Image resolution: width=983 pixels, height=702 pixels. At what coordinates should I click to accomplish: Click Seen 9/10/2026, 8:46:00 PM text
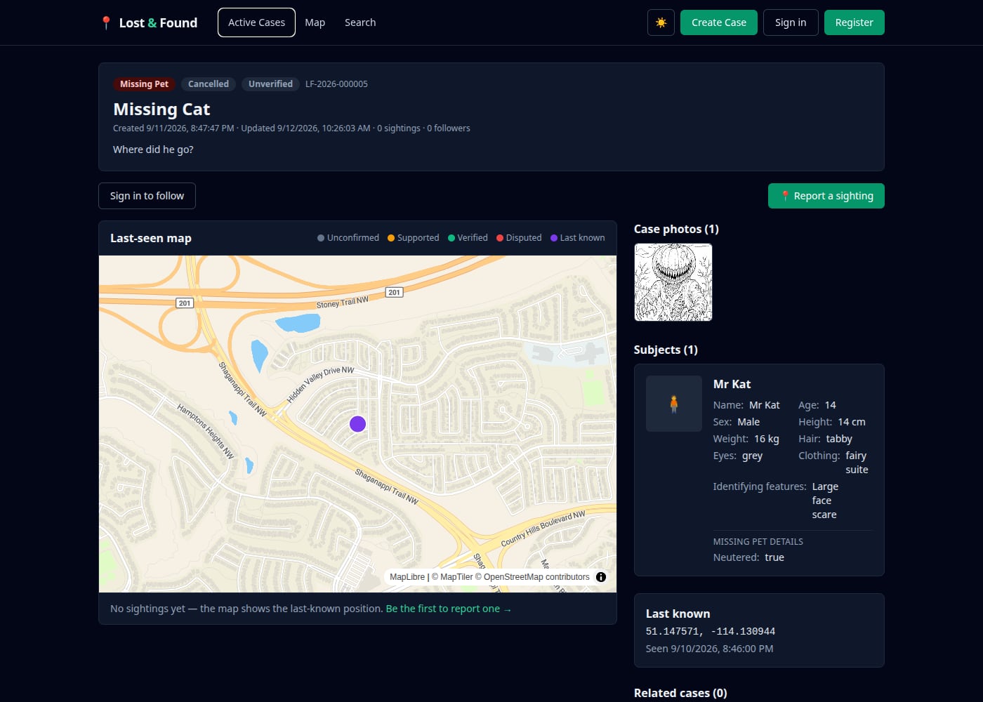(x=709, y=649)
